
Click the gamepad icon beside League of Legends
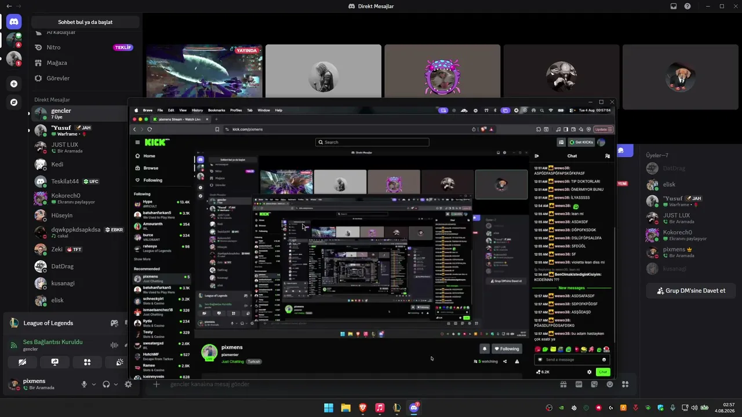114,323
